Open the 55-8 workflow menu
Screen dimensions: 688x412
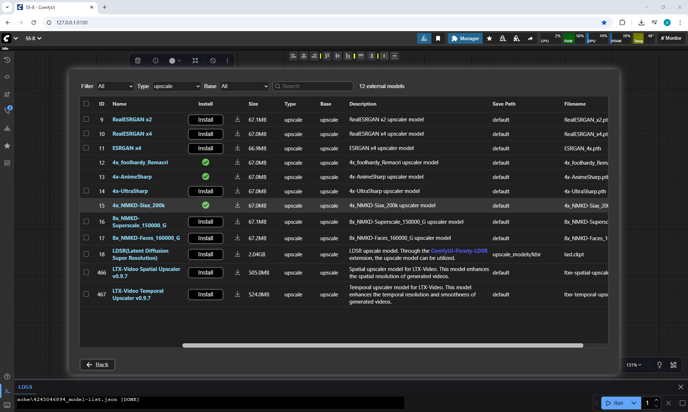click(33, 38)
